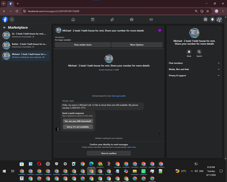227x182 pixels.
Task: Open the account profile picture menu
Action: coord(219,20)
